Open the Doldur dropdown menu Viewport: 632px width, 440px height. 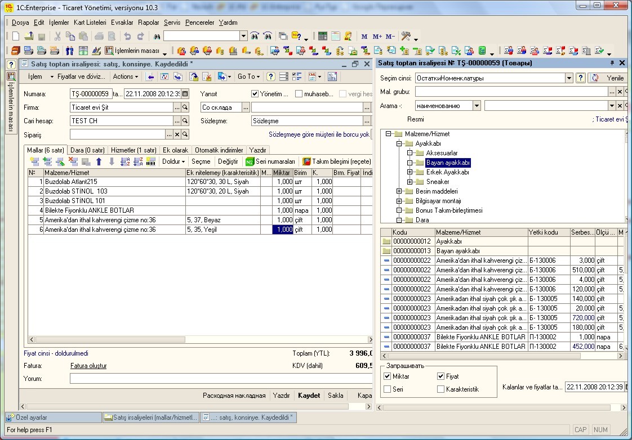point(173,161)
